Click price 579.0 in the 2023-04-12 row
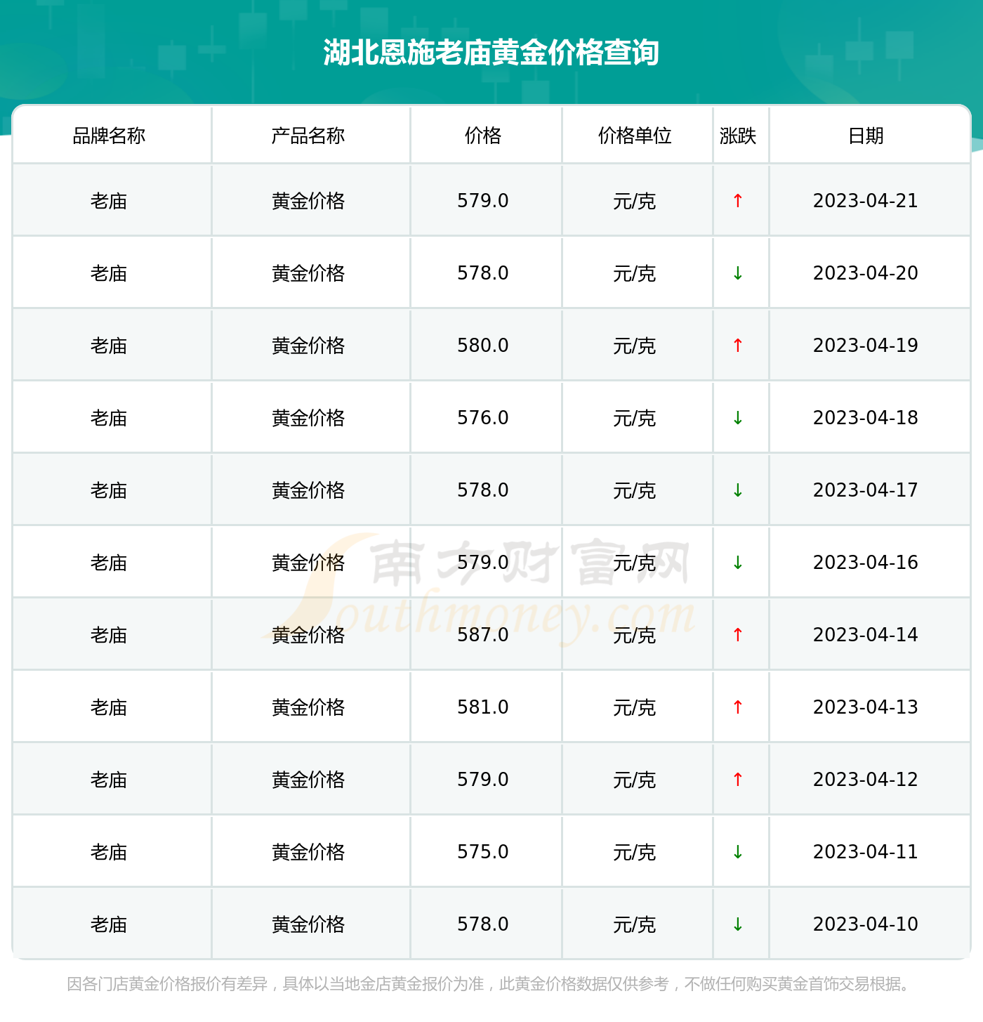Viewport: 983px width, 1022px height. tap(483, 780)
